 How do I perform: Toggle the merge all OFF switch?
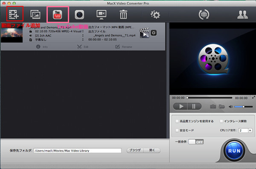(x=196, y=142)
